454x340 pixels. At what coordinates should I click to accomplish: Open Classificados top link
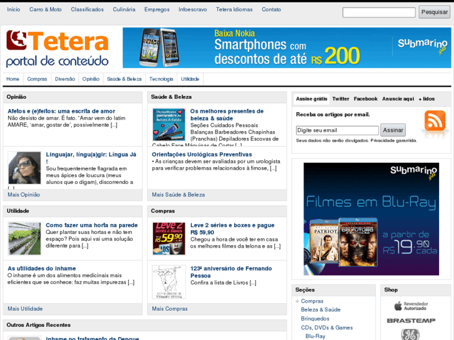click(x=87, y=9)
